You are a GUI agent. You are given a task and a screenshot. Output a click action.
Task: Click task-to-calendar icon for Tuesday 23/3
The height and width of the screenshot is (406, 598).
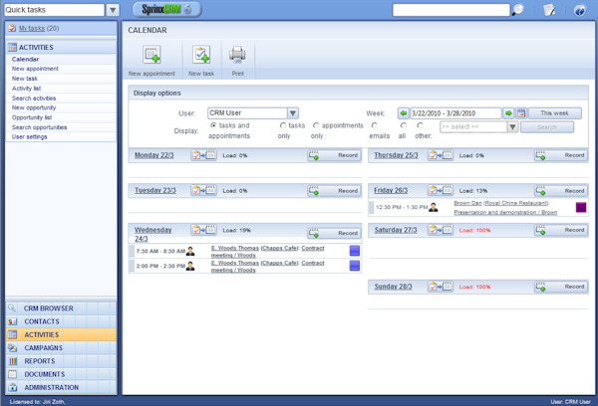tap(204, 190)
